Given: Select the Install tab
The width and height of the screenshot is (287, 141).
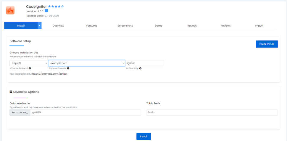Looking at the screenshot, I should coord(21,26).
